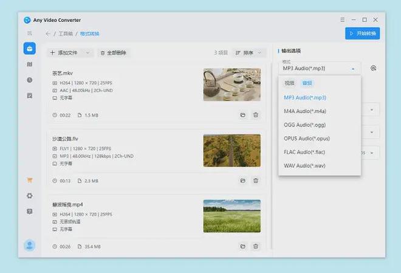Open folder location for 沙漠公路.flv
401x273 pixels.
pyautogui.click(x=242, y=181)
